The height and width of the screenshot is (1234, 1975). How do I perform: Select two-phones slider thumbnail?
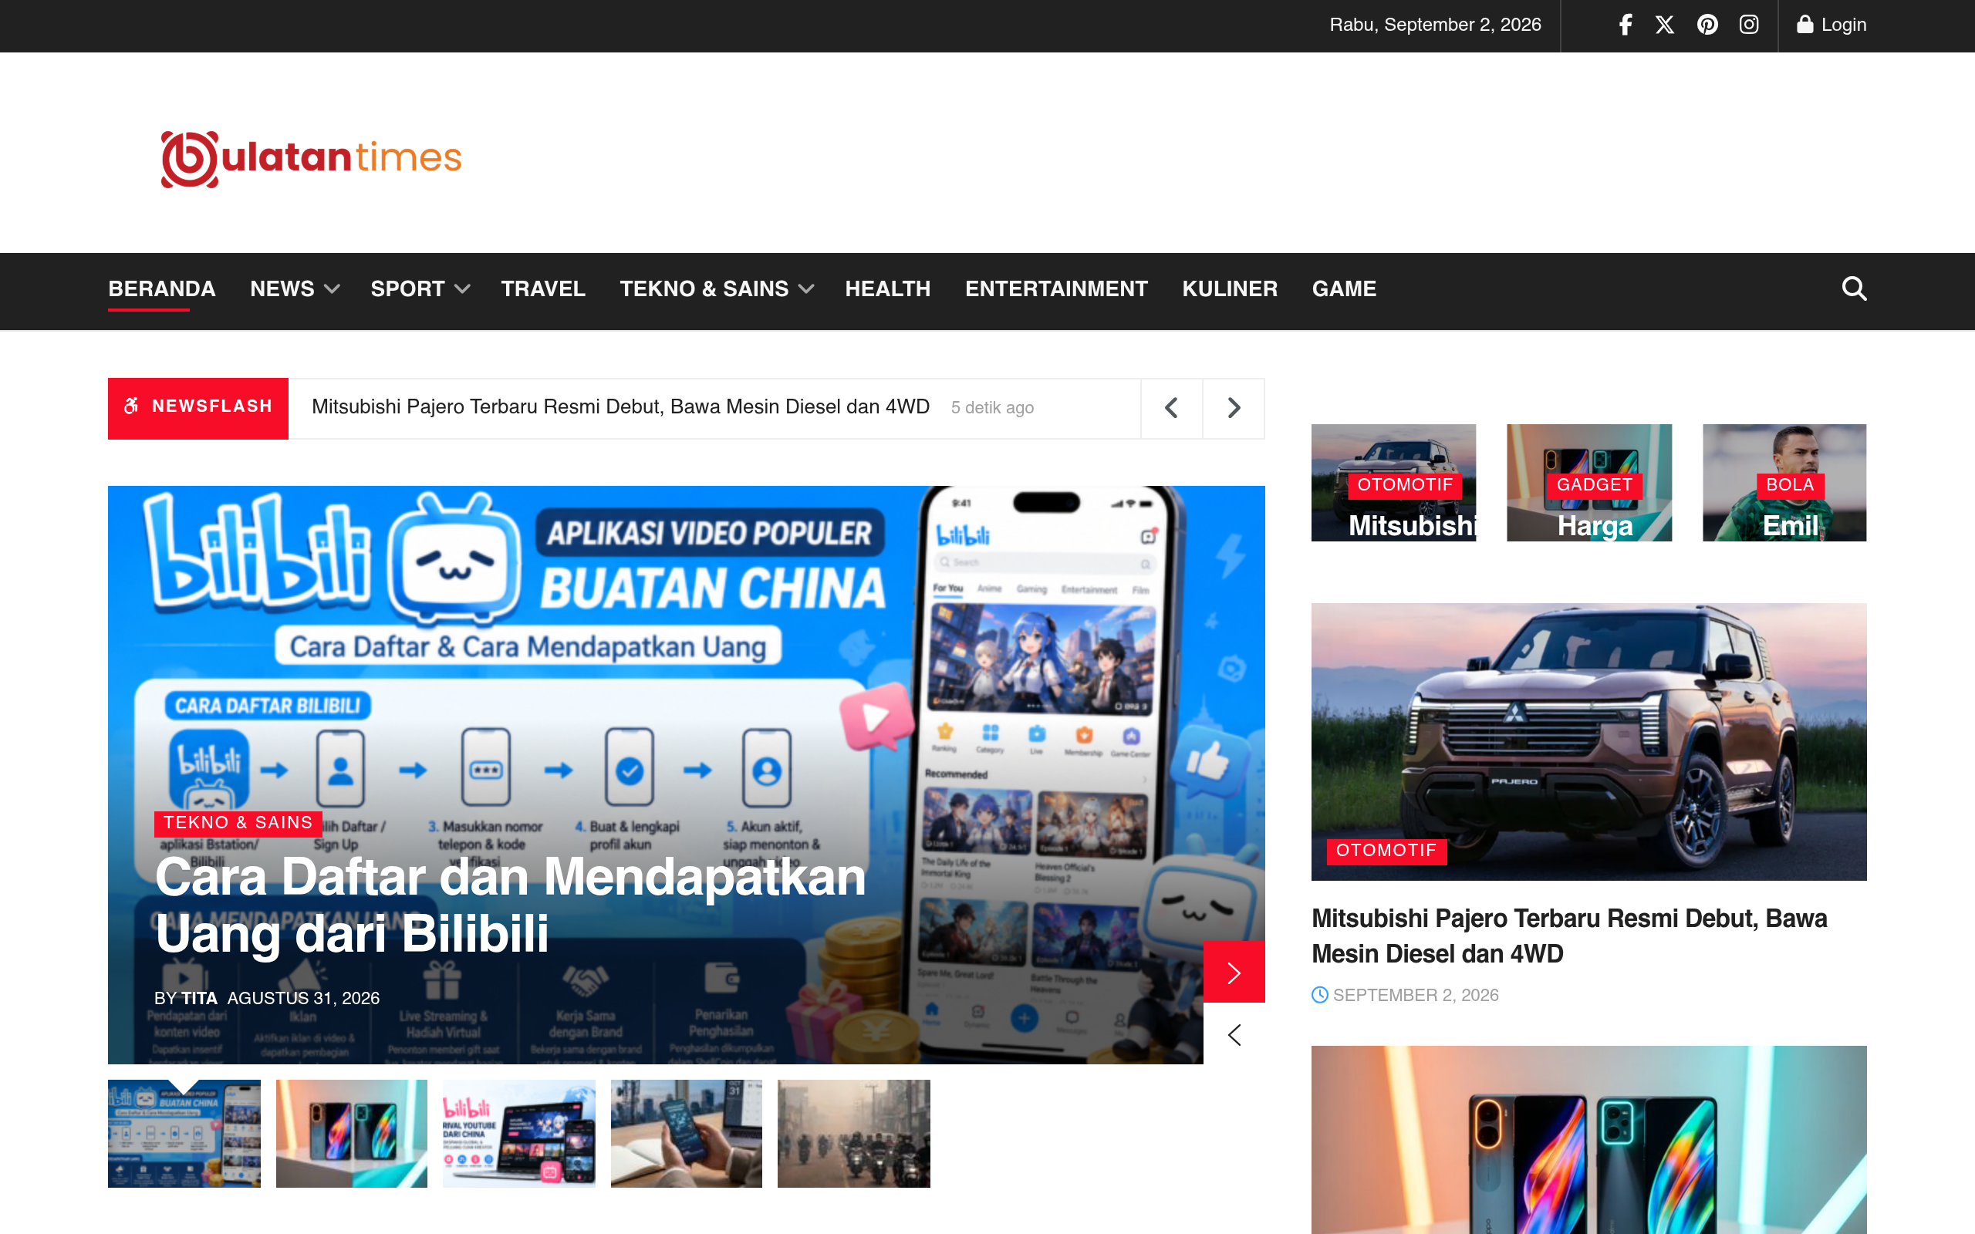(x=351, y=1134)
